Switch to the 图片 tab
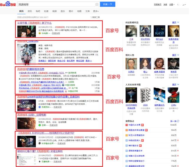 coord(71,11)
